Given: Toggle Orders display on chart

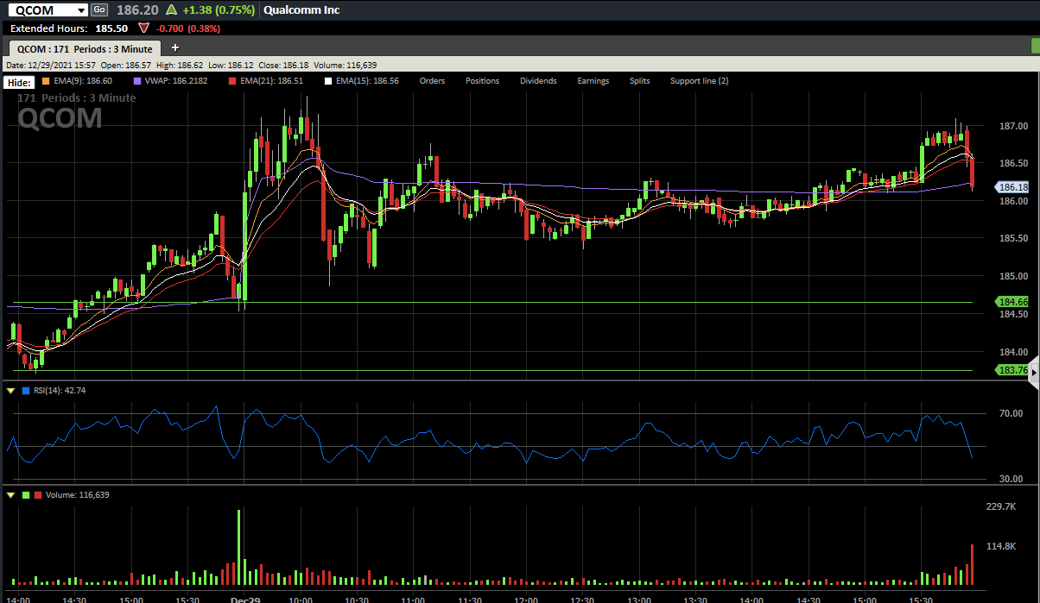Looking at the screenshot, I should click(x=432, y=81).
